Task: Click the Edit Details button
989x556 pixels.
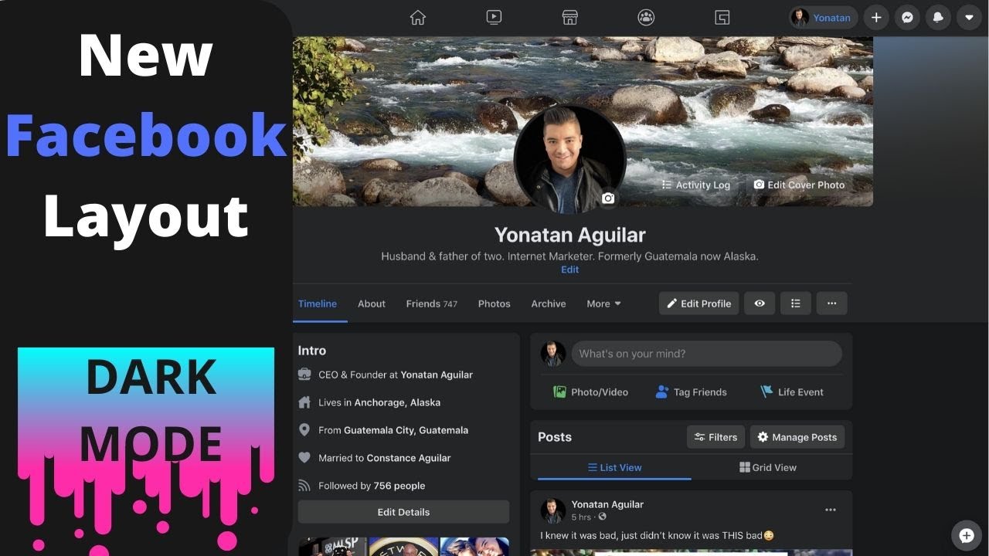Action: pos(403,512)
